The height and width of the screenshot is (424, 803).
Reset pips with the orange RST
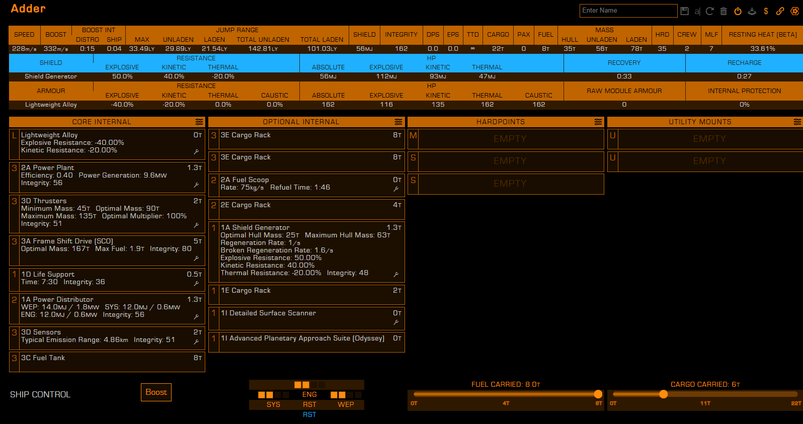pyautogui.click(x=309, y=404)
